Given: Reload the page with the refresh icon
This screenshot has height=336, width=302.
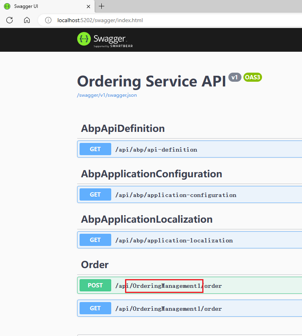Looking at the screenshot, I should pos(9,20).
